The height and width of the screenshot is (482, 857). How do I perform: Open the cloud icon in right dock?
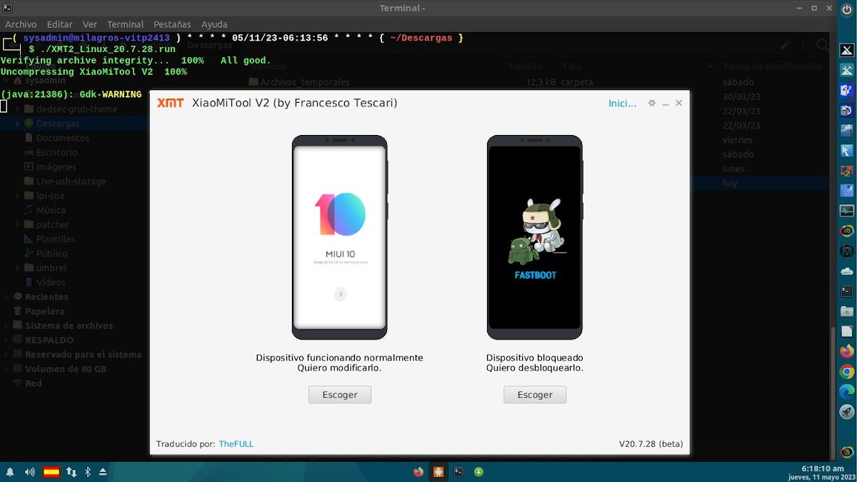click(847, 271)
